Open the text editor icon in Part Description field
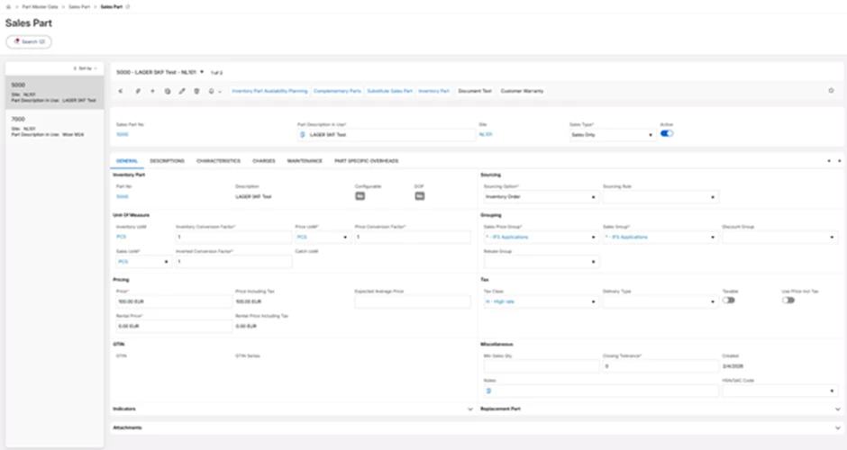The width and height of the screenshot is (847, 450). click(x=303, y=134)
